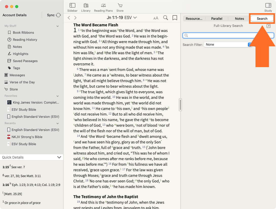Screen dimensions: 276x209
Task: Click the pane divider handle
Action: [180, 105]
